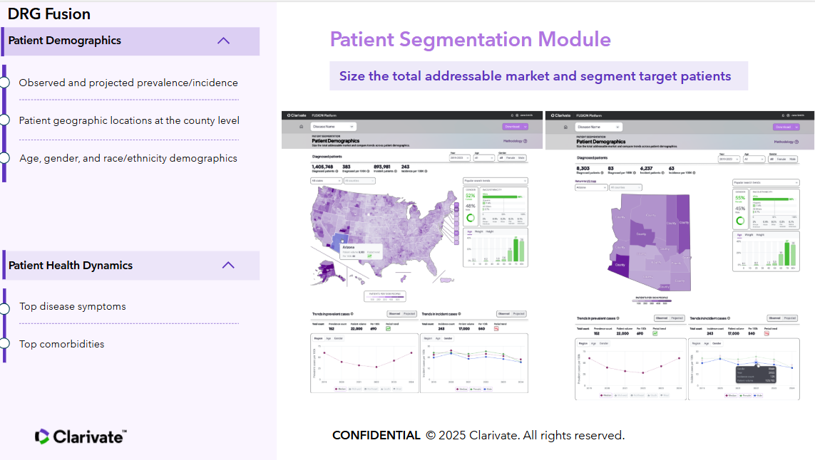The height and width of the screenshot is (460, 815).
Task: Open the Weight tab in the Arizona dashboard
Action: coord(749,234)
